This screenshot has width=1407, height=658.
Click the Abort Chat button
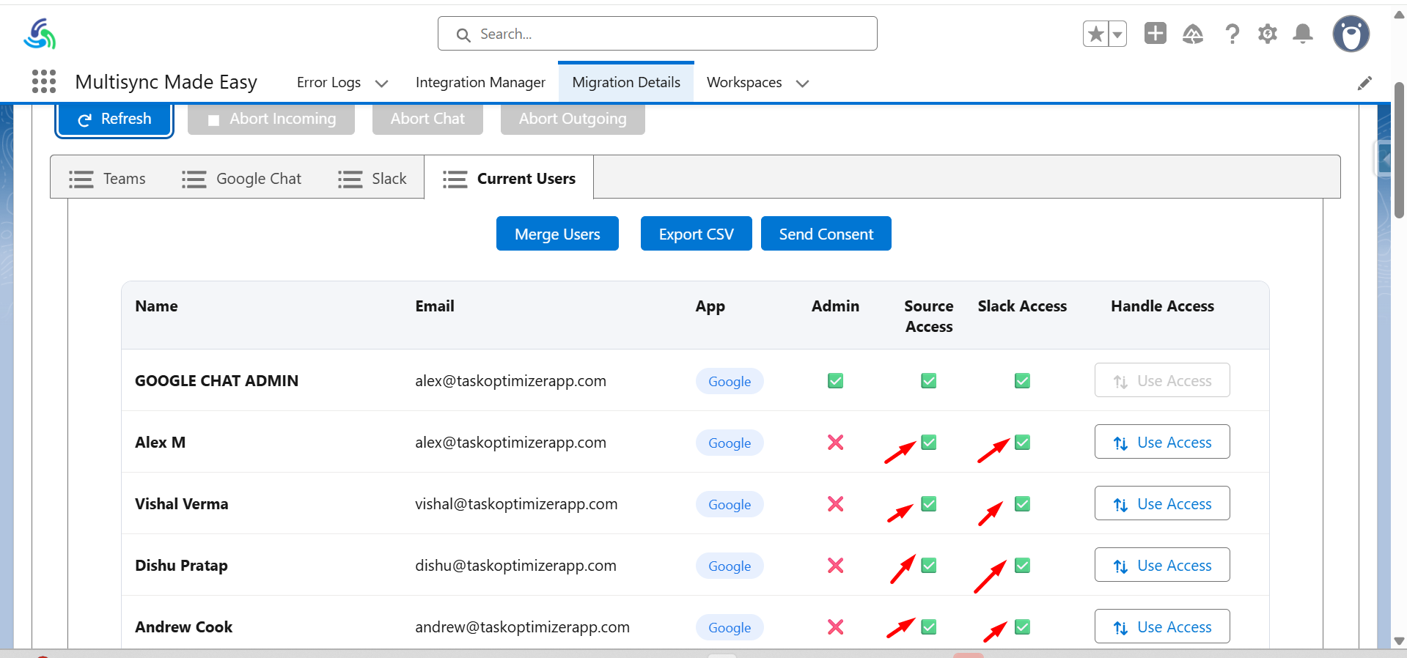(x=427, y=119)
